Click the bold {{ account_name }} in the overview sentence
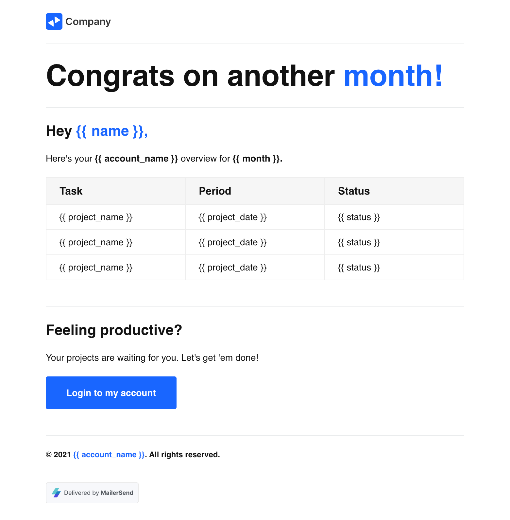This screenshot has width=510, height=520. (x=136, y=159)
